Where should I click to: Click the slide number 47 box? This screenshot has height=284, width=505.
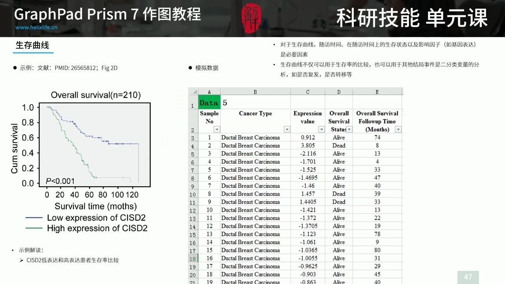[468, 277]
